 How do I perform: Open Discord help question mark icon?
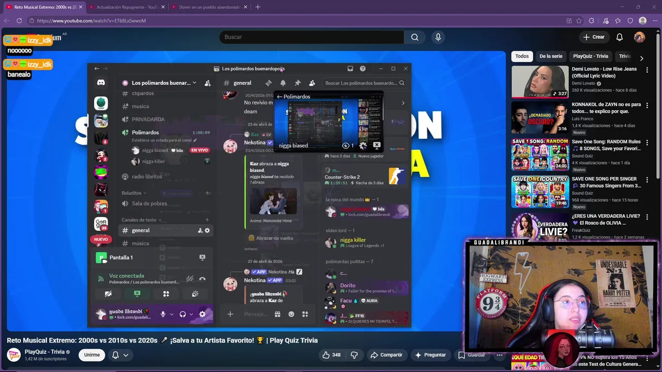363,68
